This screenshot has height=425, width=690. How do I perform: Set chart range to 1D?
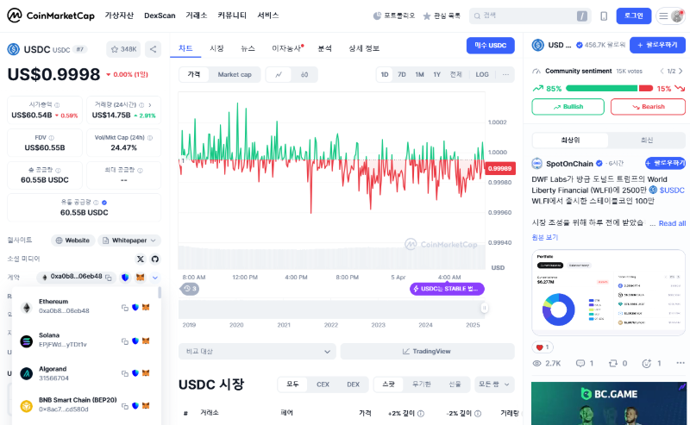(385, 74)
